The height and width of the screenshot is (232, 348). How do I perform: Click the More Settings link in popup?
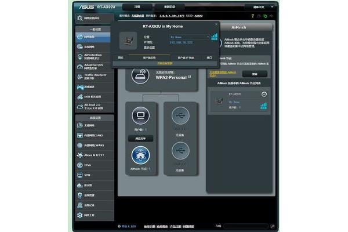point(150,48)
